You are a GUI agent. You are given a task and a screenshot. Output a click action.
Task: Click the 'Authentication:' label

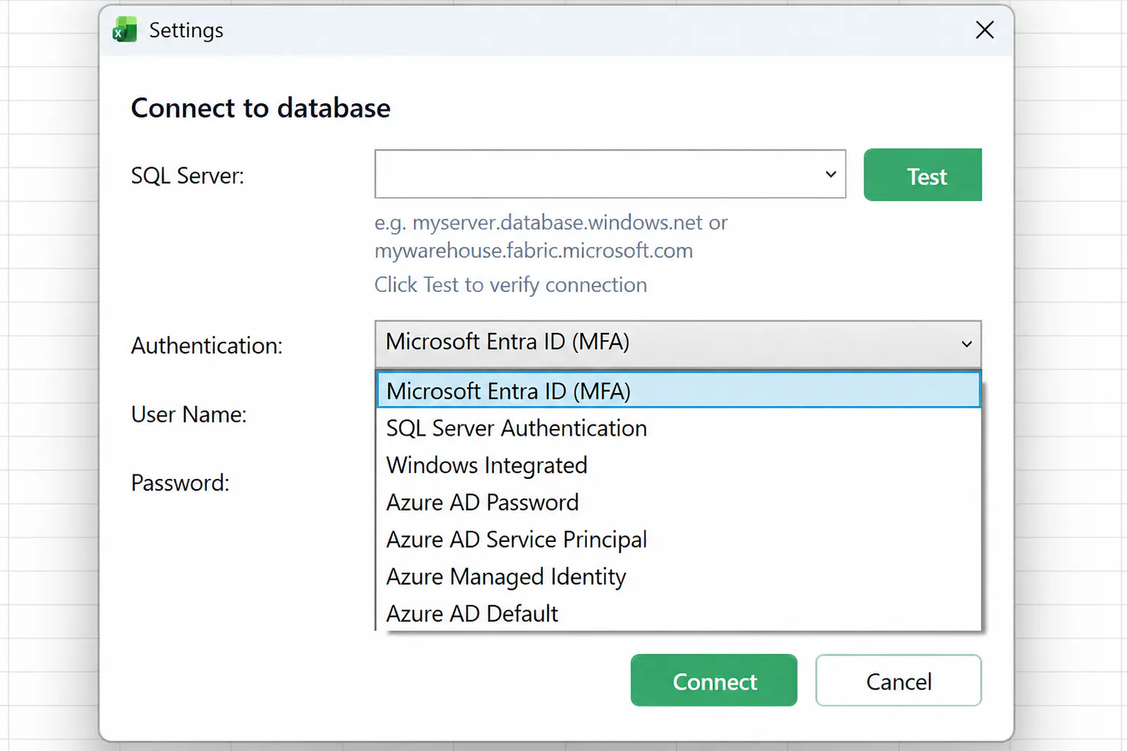[x=206, y=345]
